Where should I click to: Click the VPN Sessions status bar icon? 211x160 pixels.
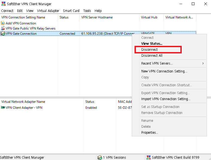point(100,157)
